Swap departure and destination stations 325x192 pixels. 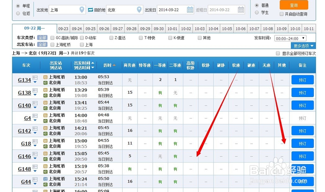[90, 10]
